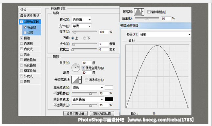212x126 pixels.
Task: Expand the 预设 锥形 preset dropdown
Action: coord(165,35)
